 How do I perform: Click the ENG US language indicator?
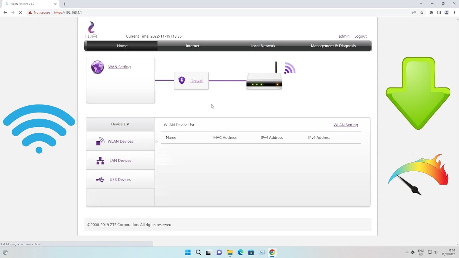click(421, 252)
